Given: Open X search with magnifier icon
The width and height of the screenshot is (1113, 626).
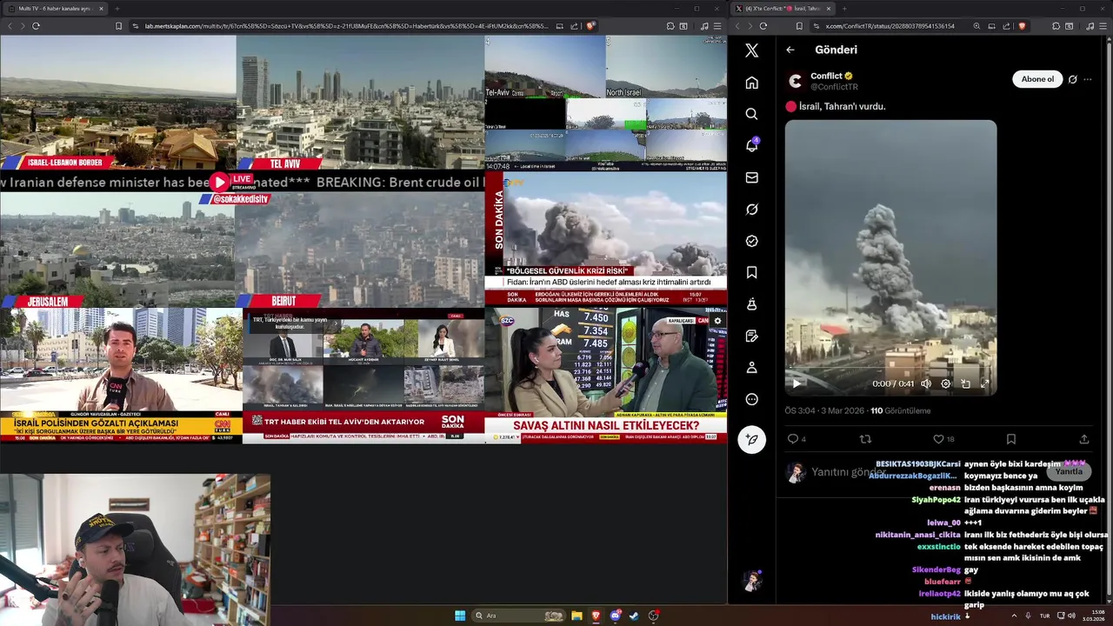Looking at the screenshot, I should click(752, 114).
